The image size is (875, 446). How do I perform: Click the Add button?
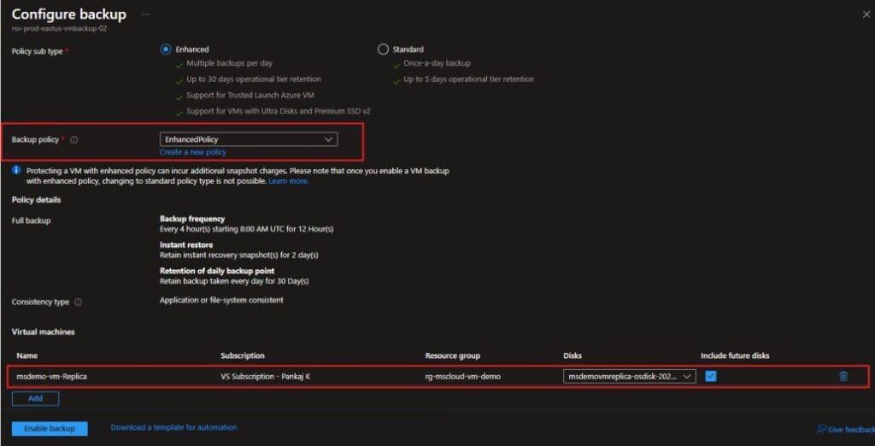click(x=35, y=398)
